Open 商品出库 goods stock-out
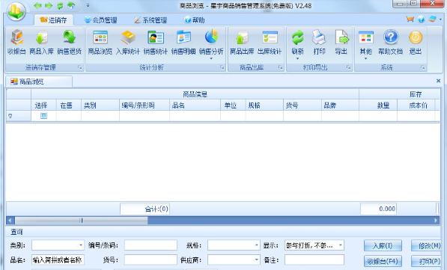This screenshot has width=447, height=270. (242, 43)
